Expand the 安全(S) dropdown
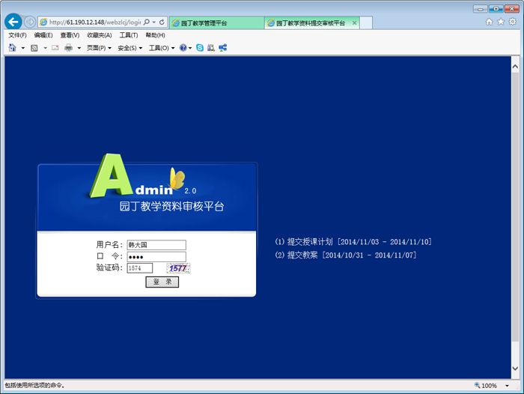The height and width of the screenshot is (394, 524). pyautogui.click(x=130, y=48)
